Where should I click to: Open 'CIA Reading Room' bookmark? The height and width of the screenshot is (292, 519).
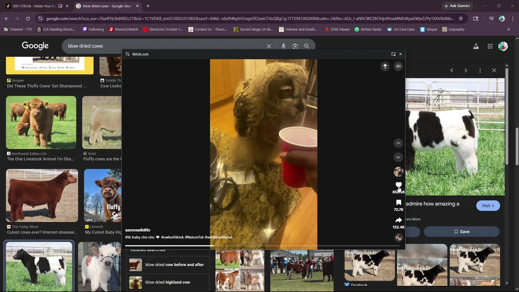click(56, 30)
